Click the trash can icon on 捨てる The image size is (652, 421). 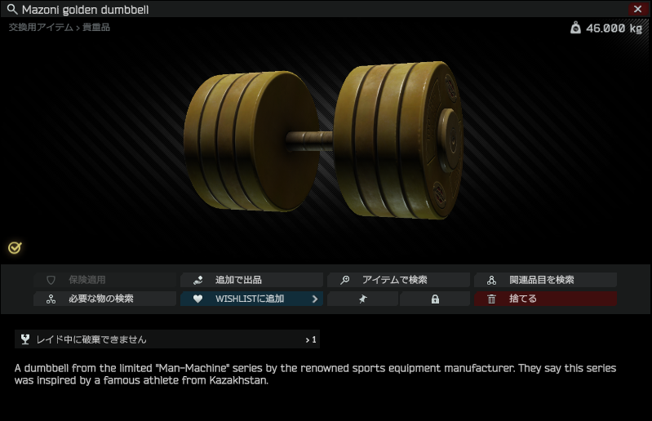coord(491,299)
